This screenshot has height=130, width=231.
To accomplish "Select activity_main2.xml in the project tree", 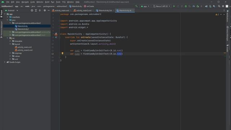I will 25,50.
